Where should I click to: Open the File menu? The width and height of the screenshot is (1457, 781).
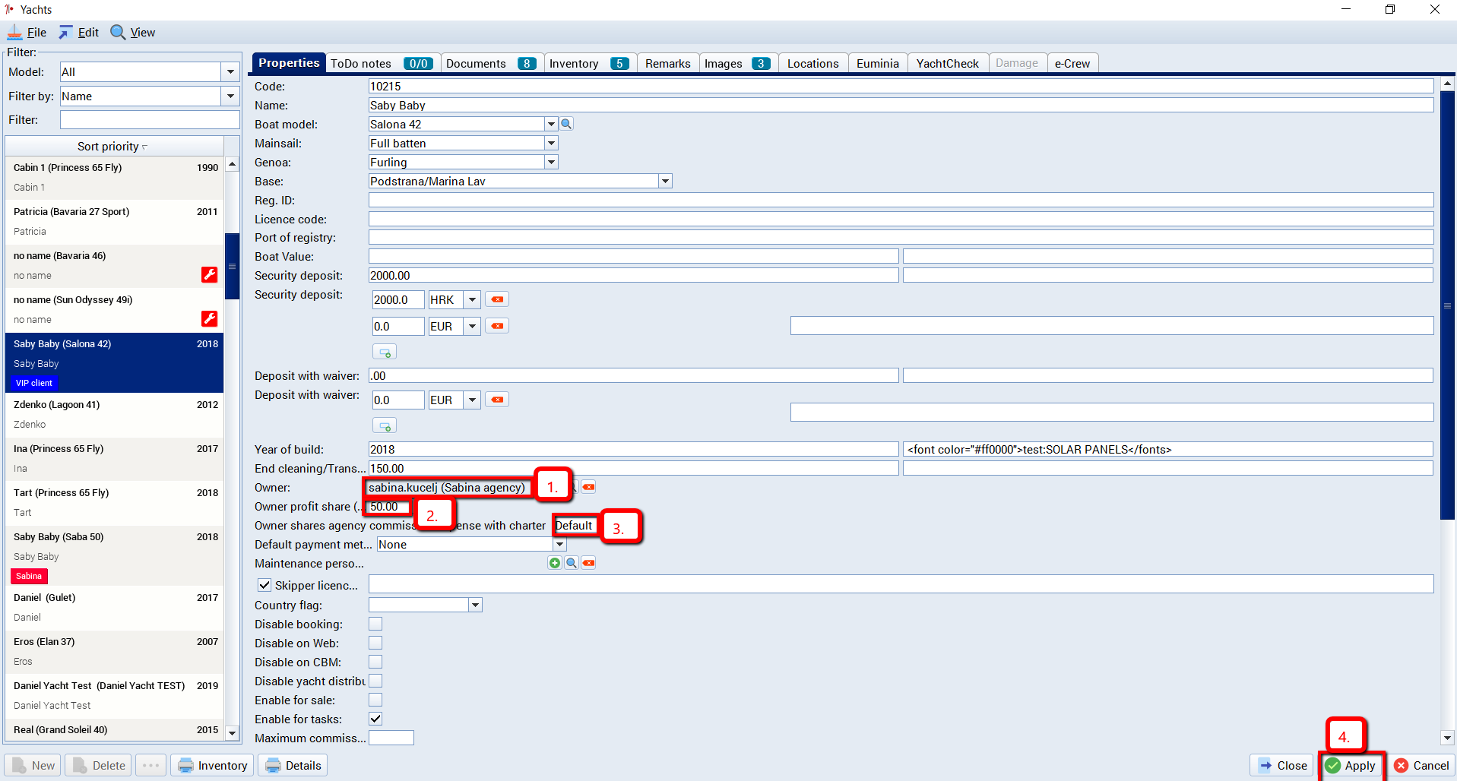tap(27, 33)
